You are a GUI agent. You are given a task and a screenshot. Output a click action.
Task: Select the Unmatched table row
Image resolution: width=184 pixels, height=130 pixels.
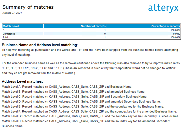[x=91, y=34]
